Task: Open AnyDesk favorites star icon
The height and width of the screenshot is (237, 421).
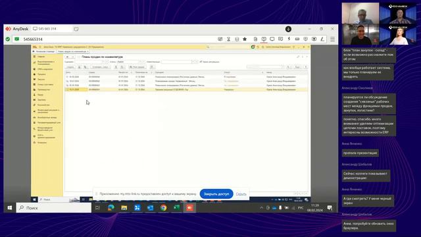Action: click(245, 39)
